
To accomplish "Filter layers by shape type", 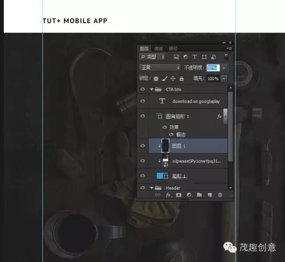I will (204, 57).
